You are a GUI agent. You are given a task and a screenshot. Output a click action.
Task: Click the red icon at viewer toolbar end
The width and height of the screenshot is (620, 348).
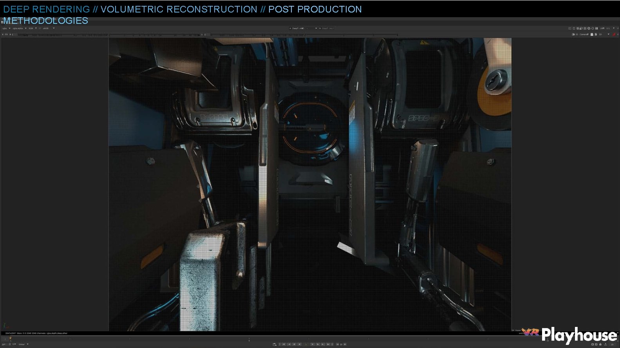pos(614,34)
